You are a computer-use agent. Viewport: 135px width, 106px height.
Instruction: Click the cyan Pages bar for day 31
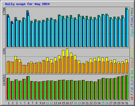[127, 28]
